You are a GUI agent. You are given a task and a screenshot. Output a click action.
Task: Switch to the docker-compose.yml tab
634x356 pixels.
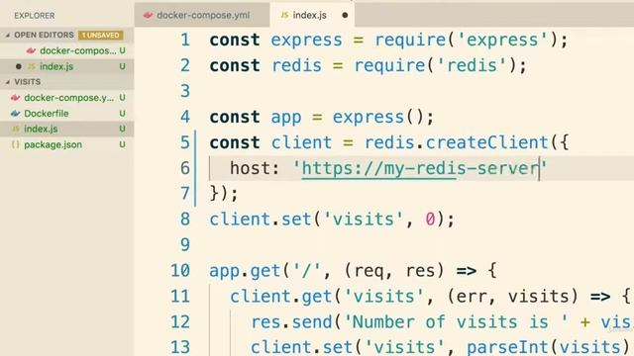point(202,15)
